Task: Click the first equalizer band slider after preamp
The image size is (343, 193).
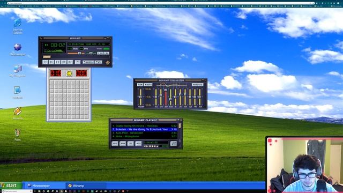Action: pos(156,97)
